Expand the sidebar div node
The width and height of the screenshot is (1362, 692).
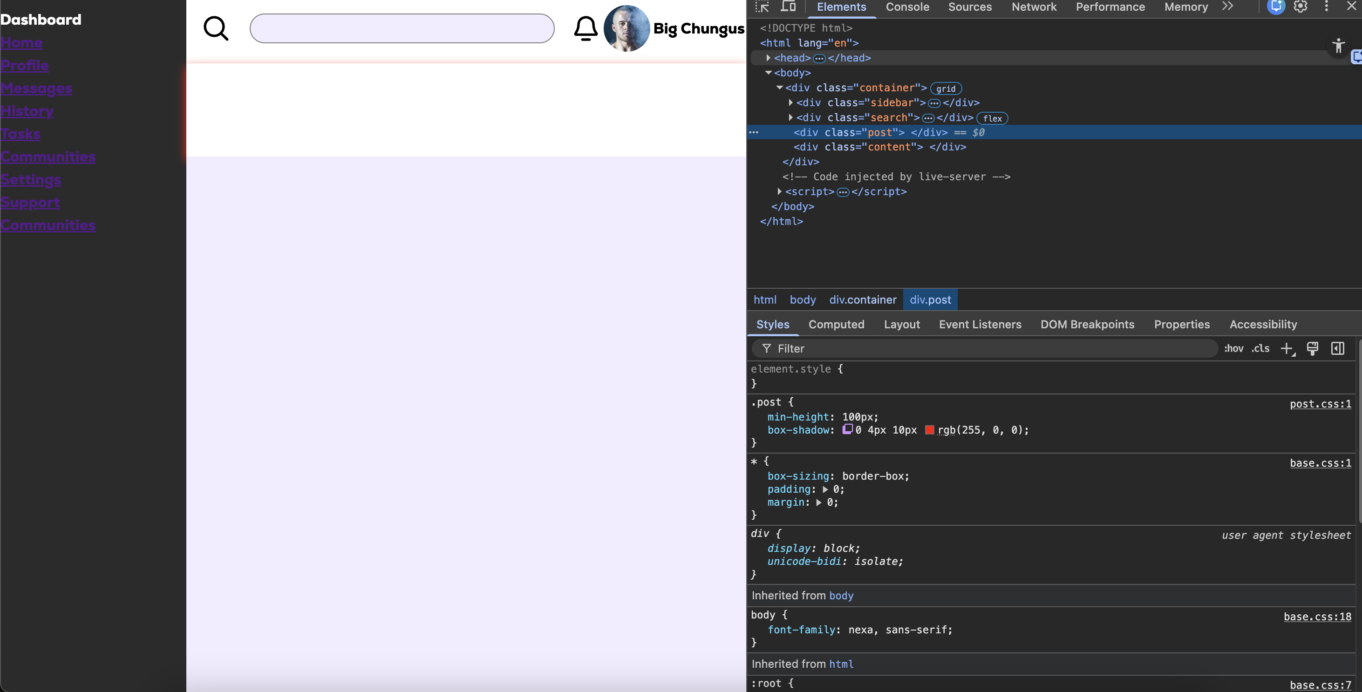click(790, 102)
